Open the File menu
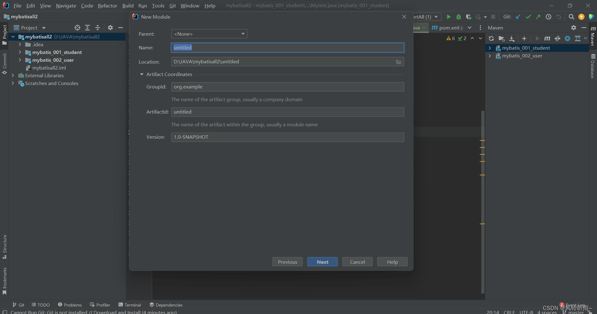This screenshot has height=314, width=597. [x=17, y=6]
